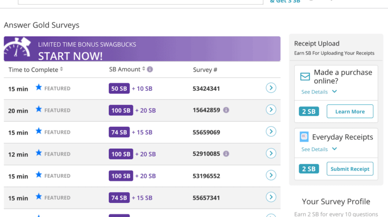Click survey number 15642859
Viewport: 388px width, 217px height.
tap(207, 110)
